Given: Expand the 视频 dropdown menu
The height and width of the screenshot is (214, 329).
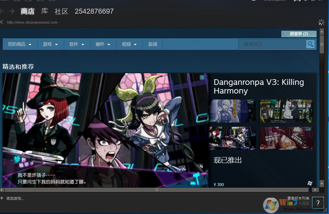Looking at the screenshot, I should [130, 44].
